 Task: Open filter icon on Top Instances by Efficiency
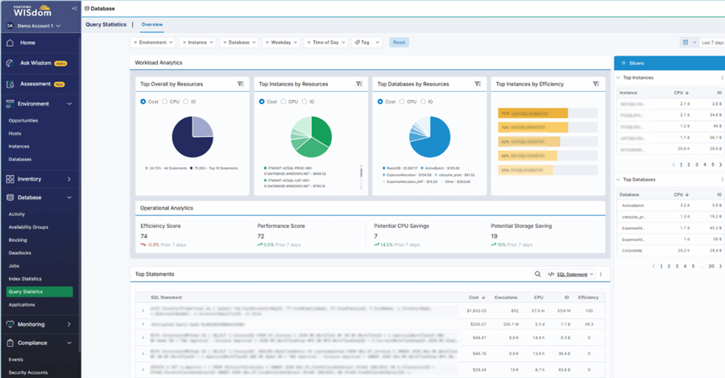[595, 84]
